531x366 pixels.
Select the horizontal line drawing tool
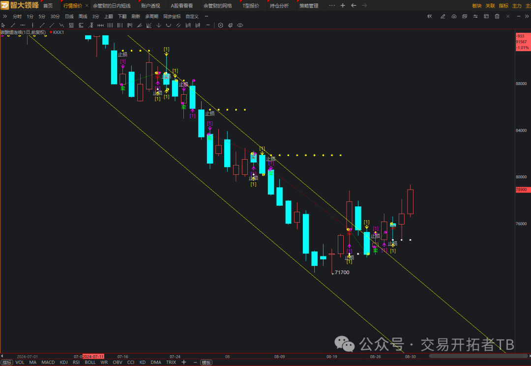click(23, 26)
